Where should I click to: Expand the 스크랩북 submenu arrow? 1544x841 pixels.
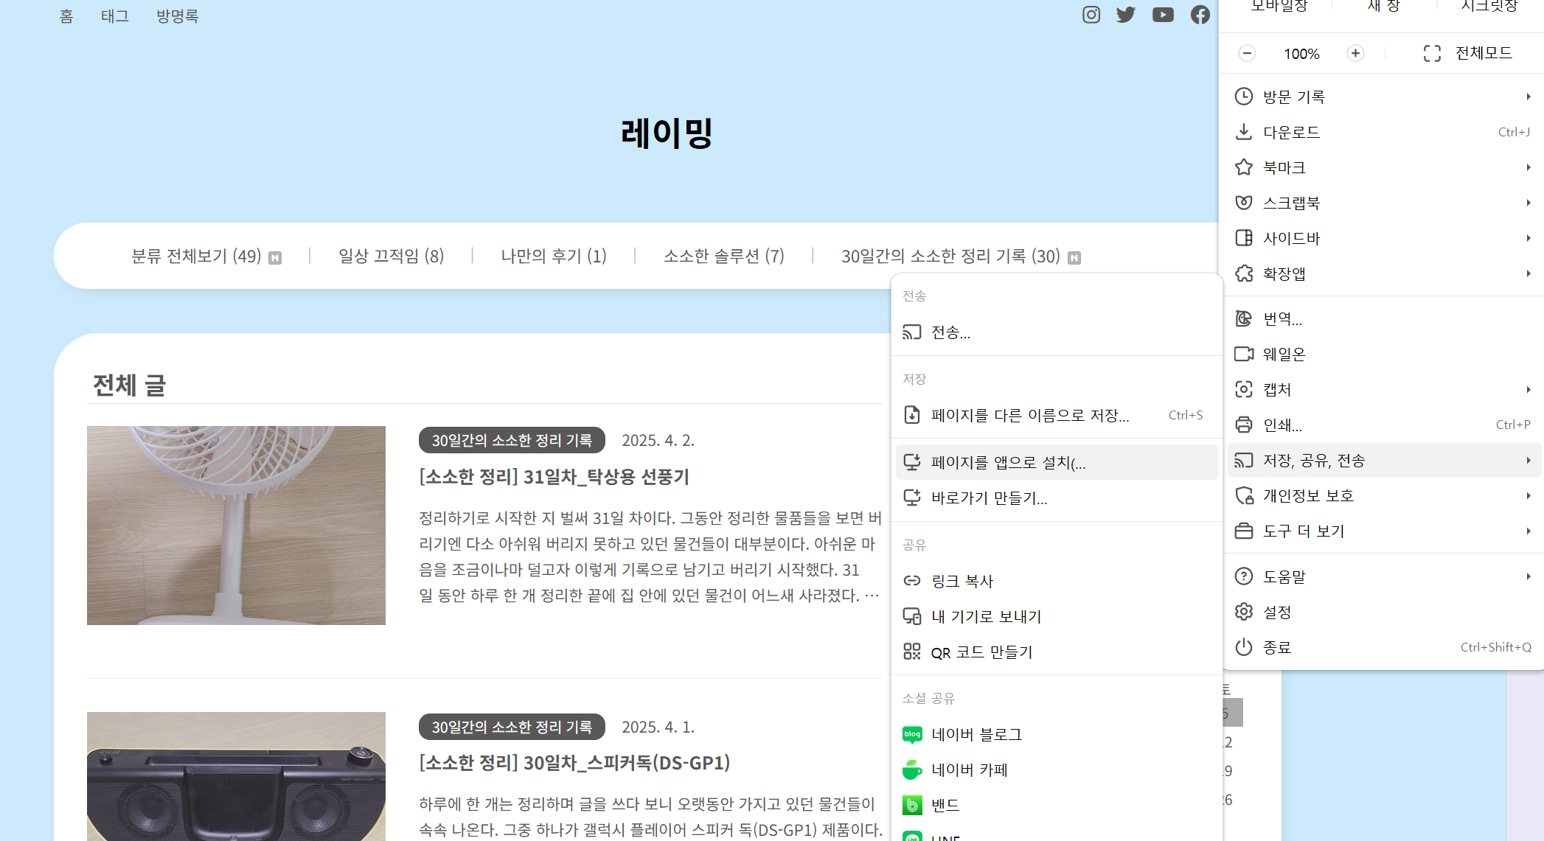click(1529, 203)
